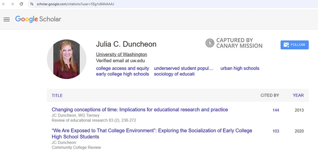Open Changing conceptions of time article
Viewport: 318px width, 152px height.
(140, 110)
